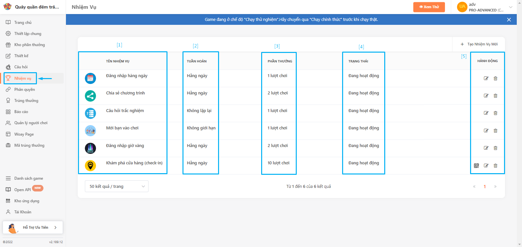Click Tạo Nhiệm Vụ Mới button
Screen dimensions: 522x247
(479, 44)
